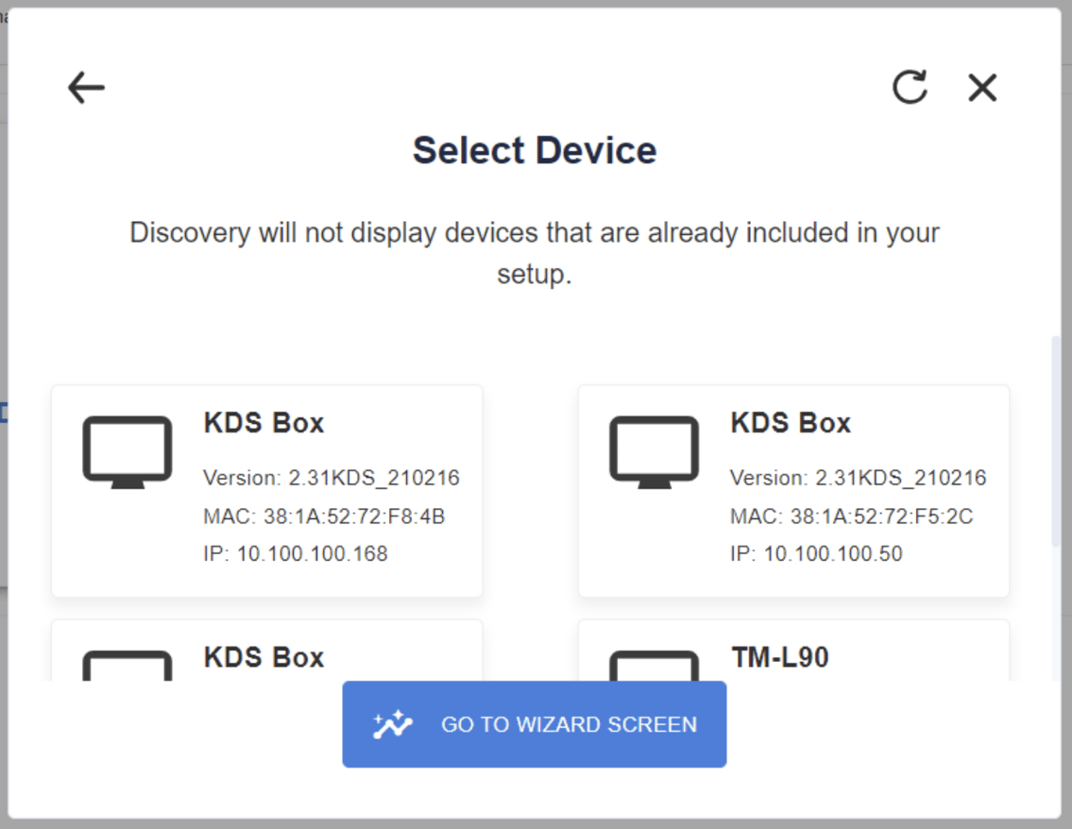Click monitor icon of KDS Box 10.100.100.168
Viewport: 1072px width, 829px height.
[x=128, y=452]
